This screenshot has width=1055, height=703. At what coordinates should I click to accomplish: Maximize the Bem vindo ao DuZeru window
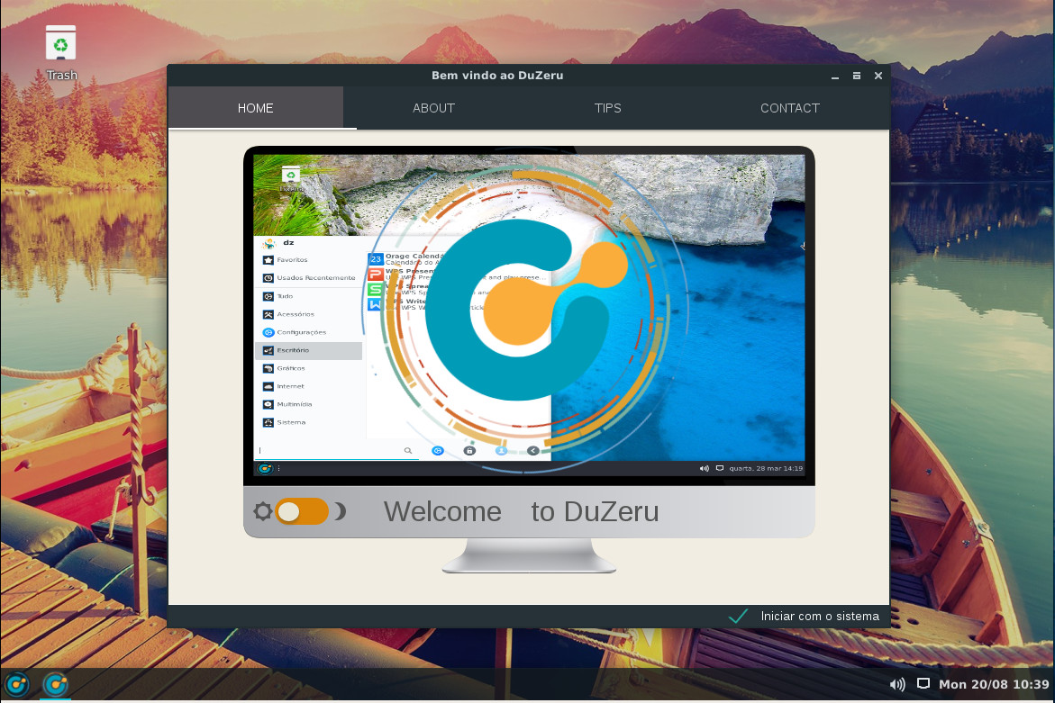click(857, 76)
